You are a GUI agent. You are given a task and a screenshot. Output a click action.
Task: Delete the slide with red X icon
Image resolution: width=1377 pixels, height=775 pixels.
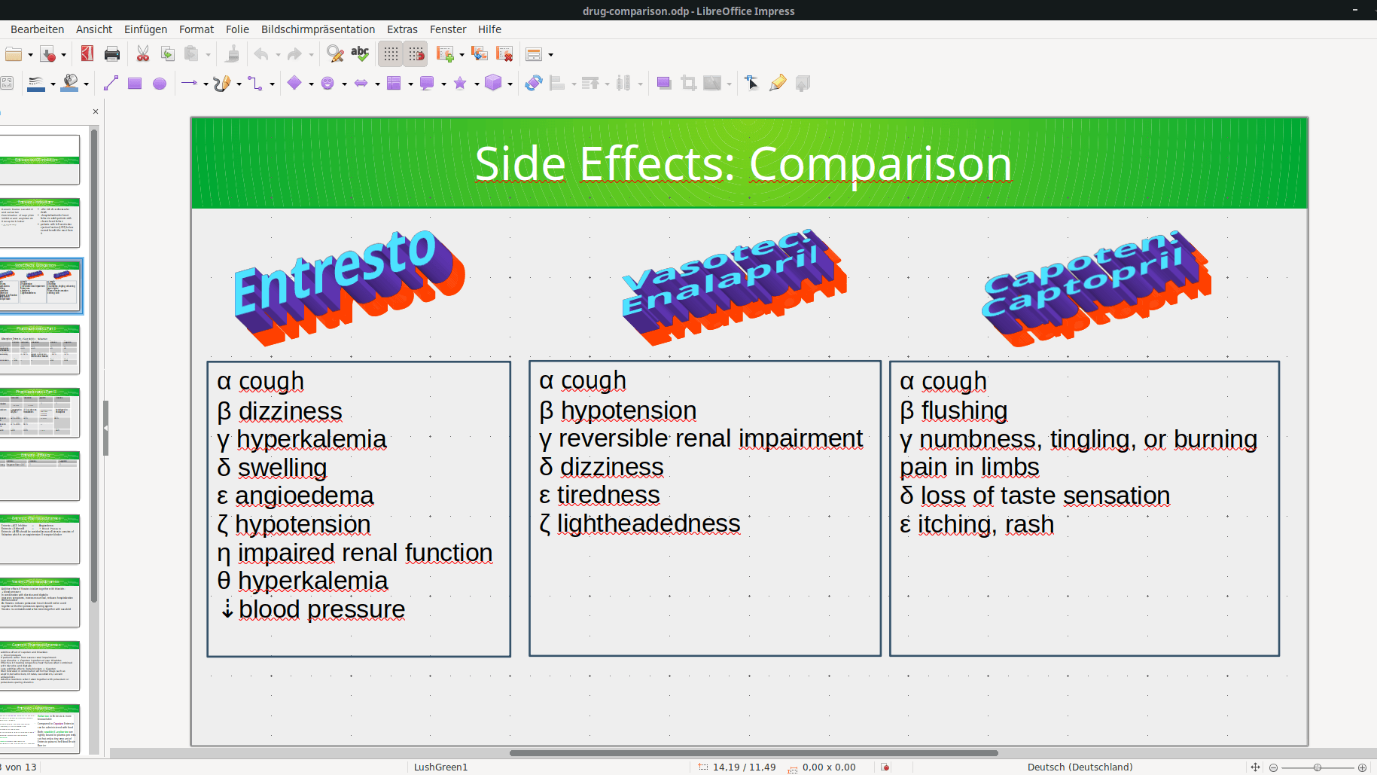[504, 54]
